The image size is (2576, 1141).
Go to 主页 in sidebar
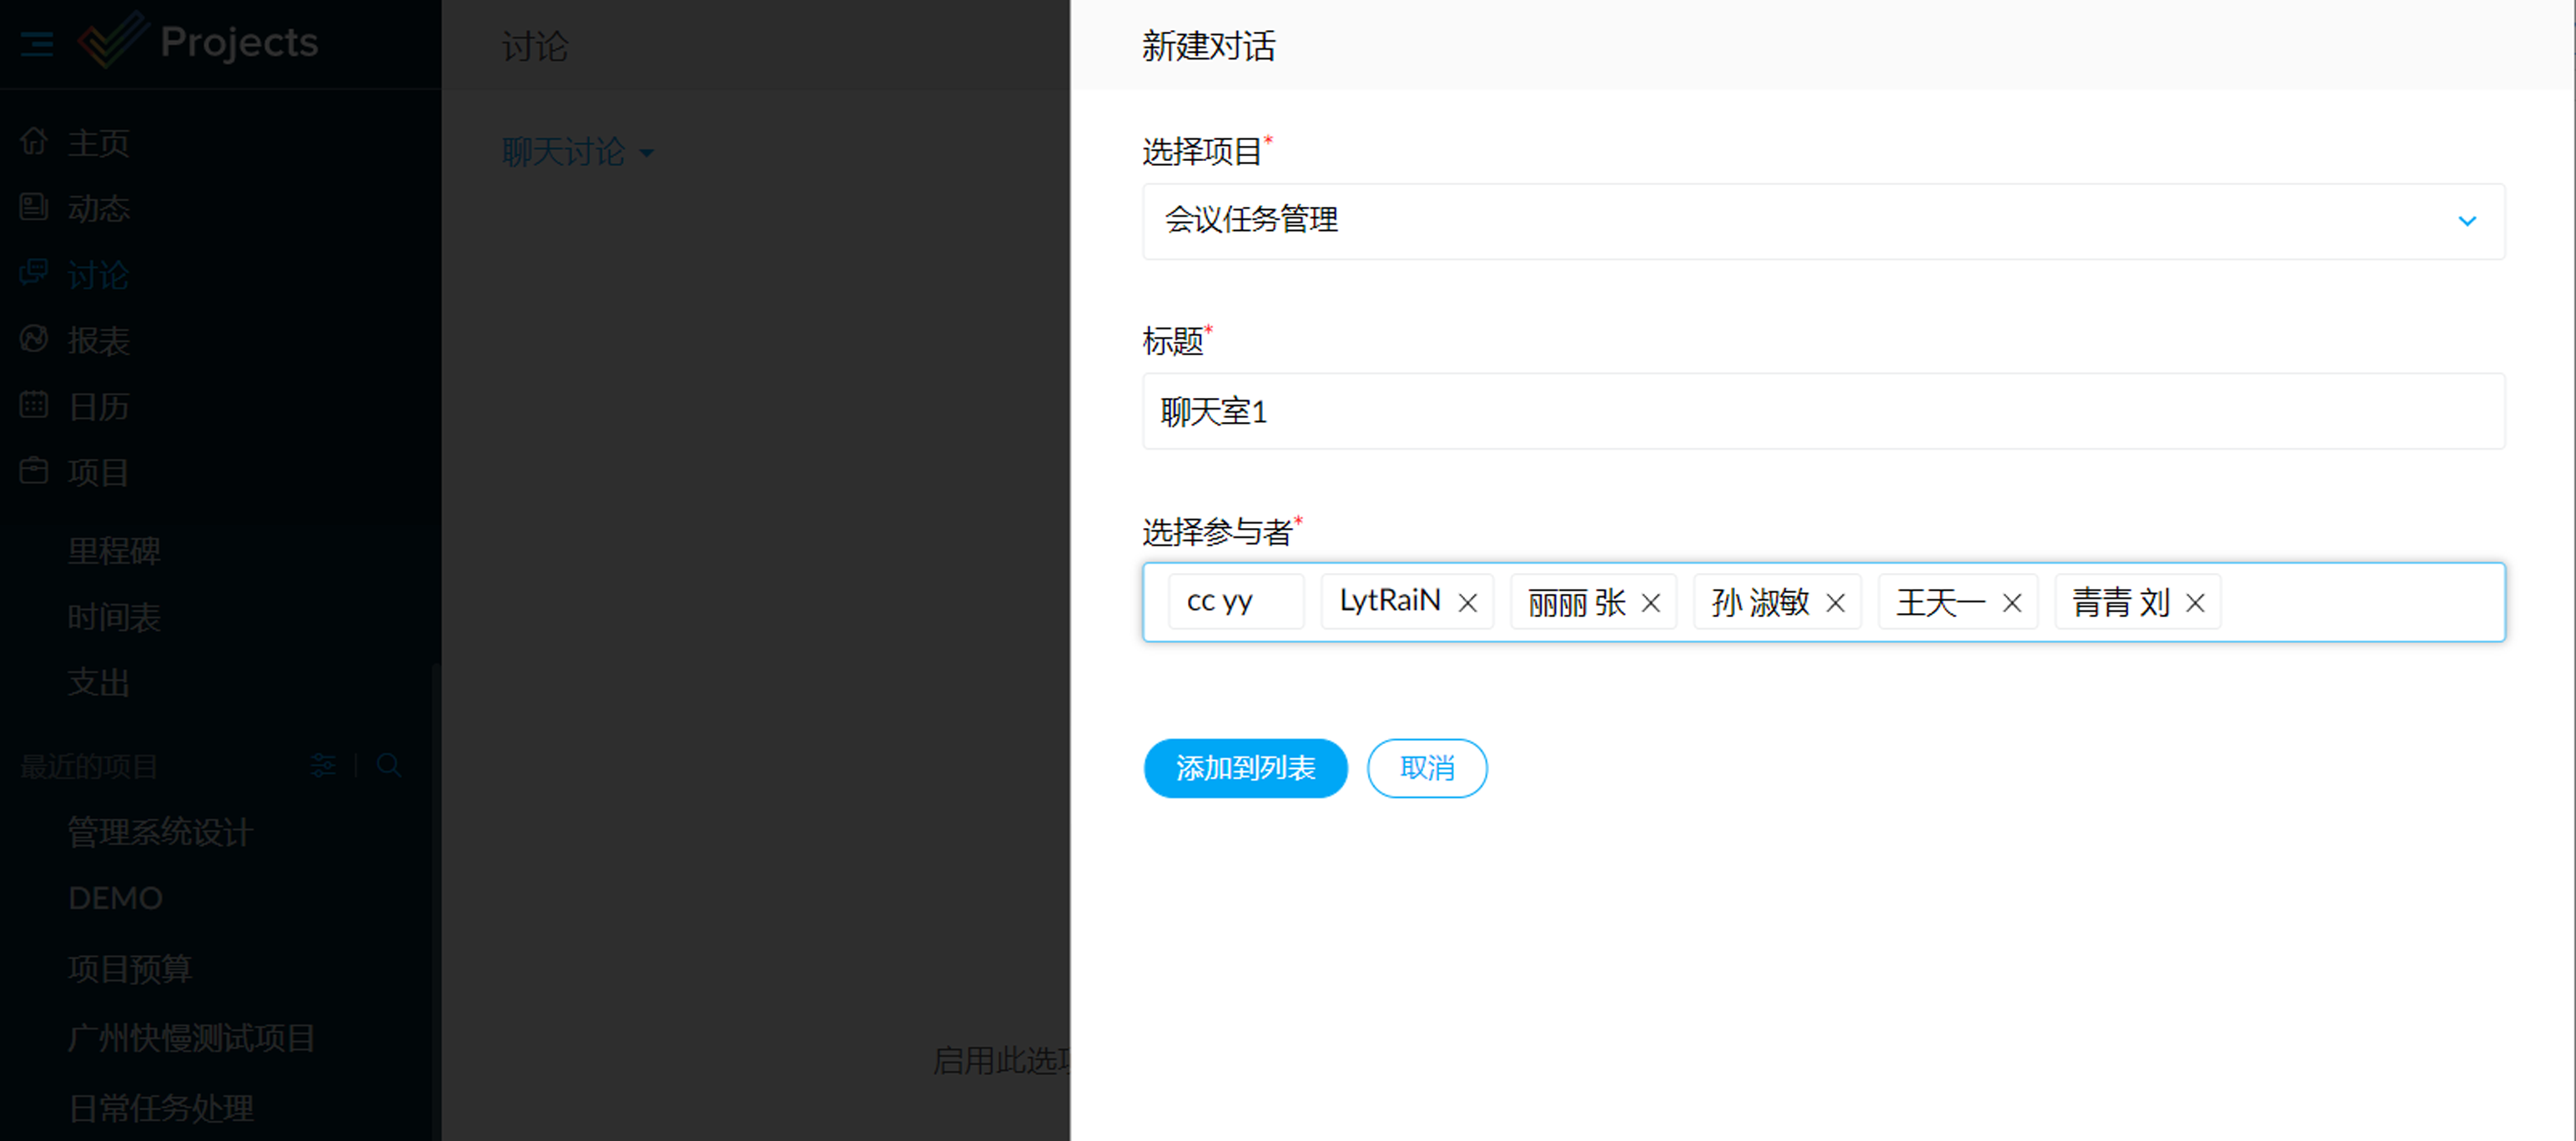point(98,143)
